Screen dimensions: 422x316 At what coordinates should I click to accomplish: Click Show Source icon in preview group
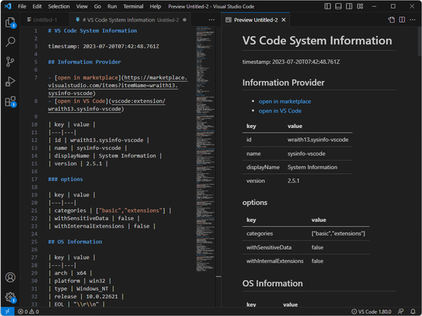(x=392, y=20)
